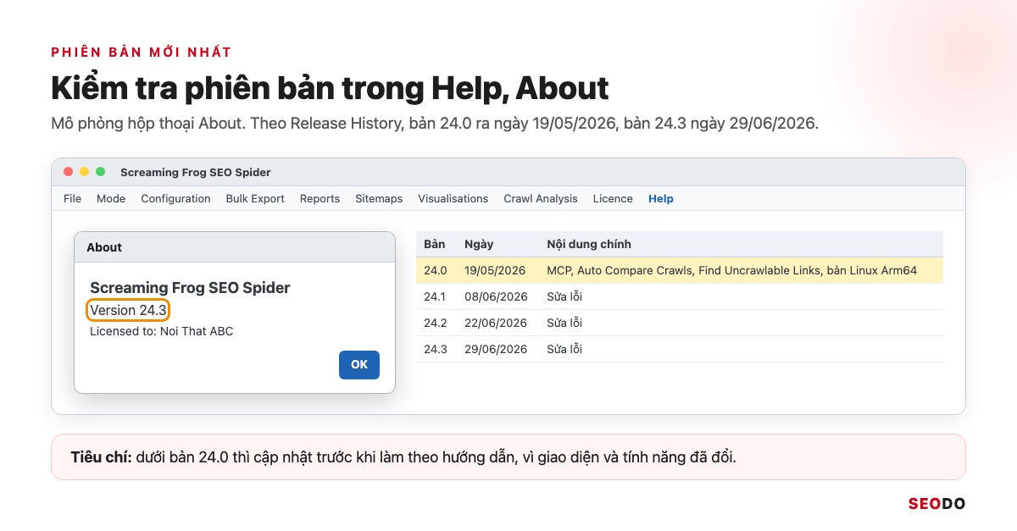The image size is (1017, 531).
Task: Click 'Licensed to: Noi That ABC' text
Action: [x=162, y=331]
